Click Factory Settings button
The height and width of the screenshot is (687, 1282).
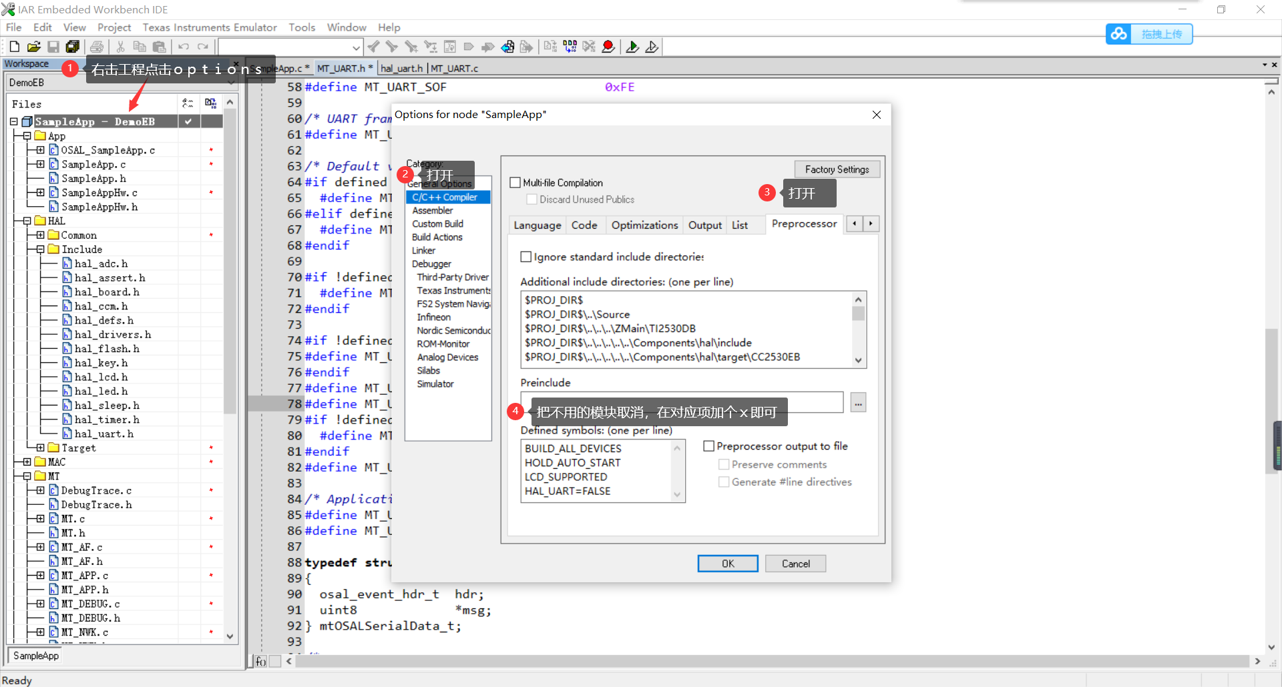pyautogui.click(x=837, y=169)
